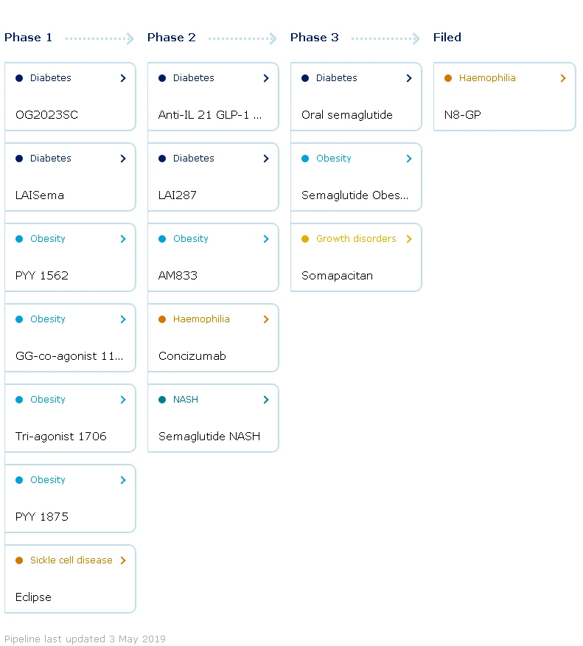Click the arrow on the Eclipse card

tap(123, 560)
